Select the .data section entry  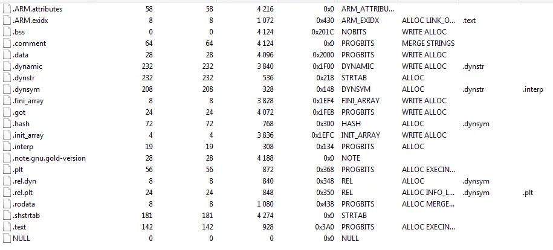point(21,55)
